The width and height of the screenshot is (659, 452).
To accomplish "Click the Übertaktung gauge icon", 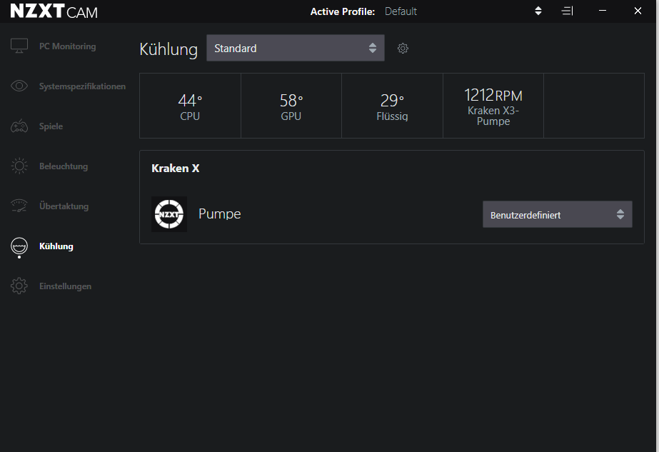I will pos(19,206).
